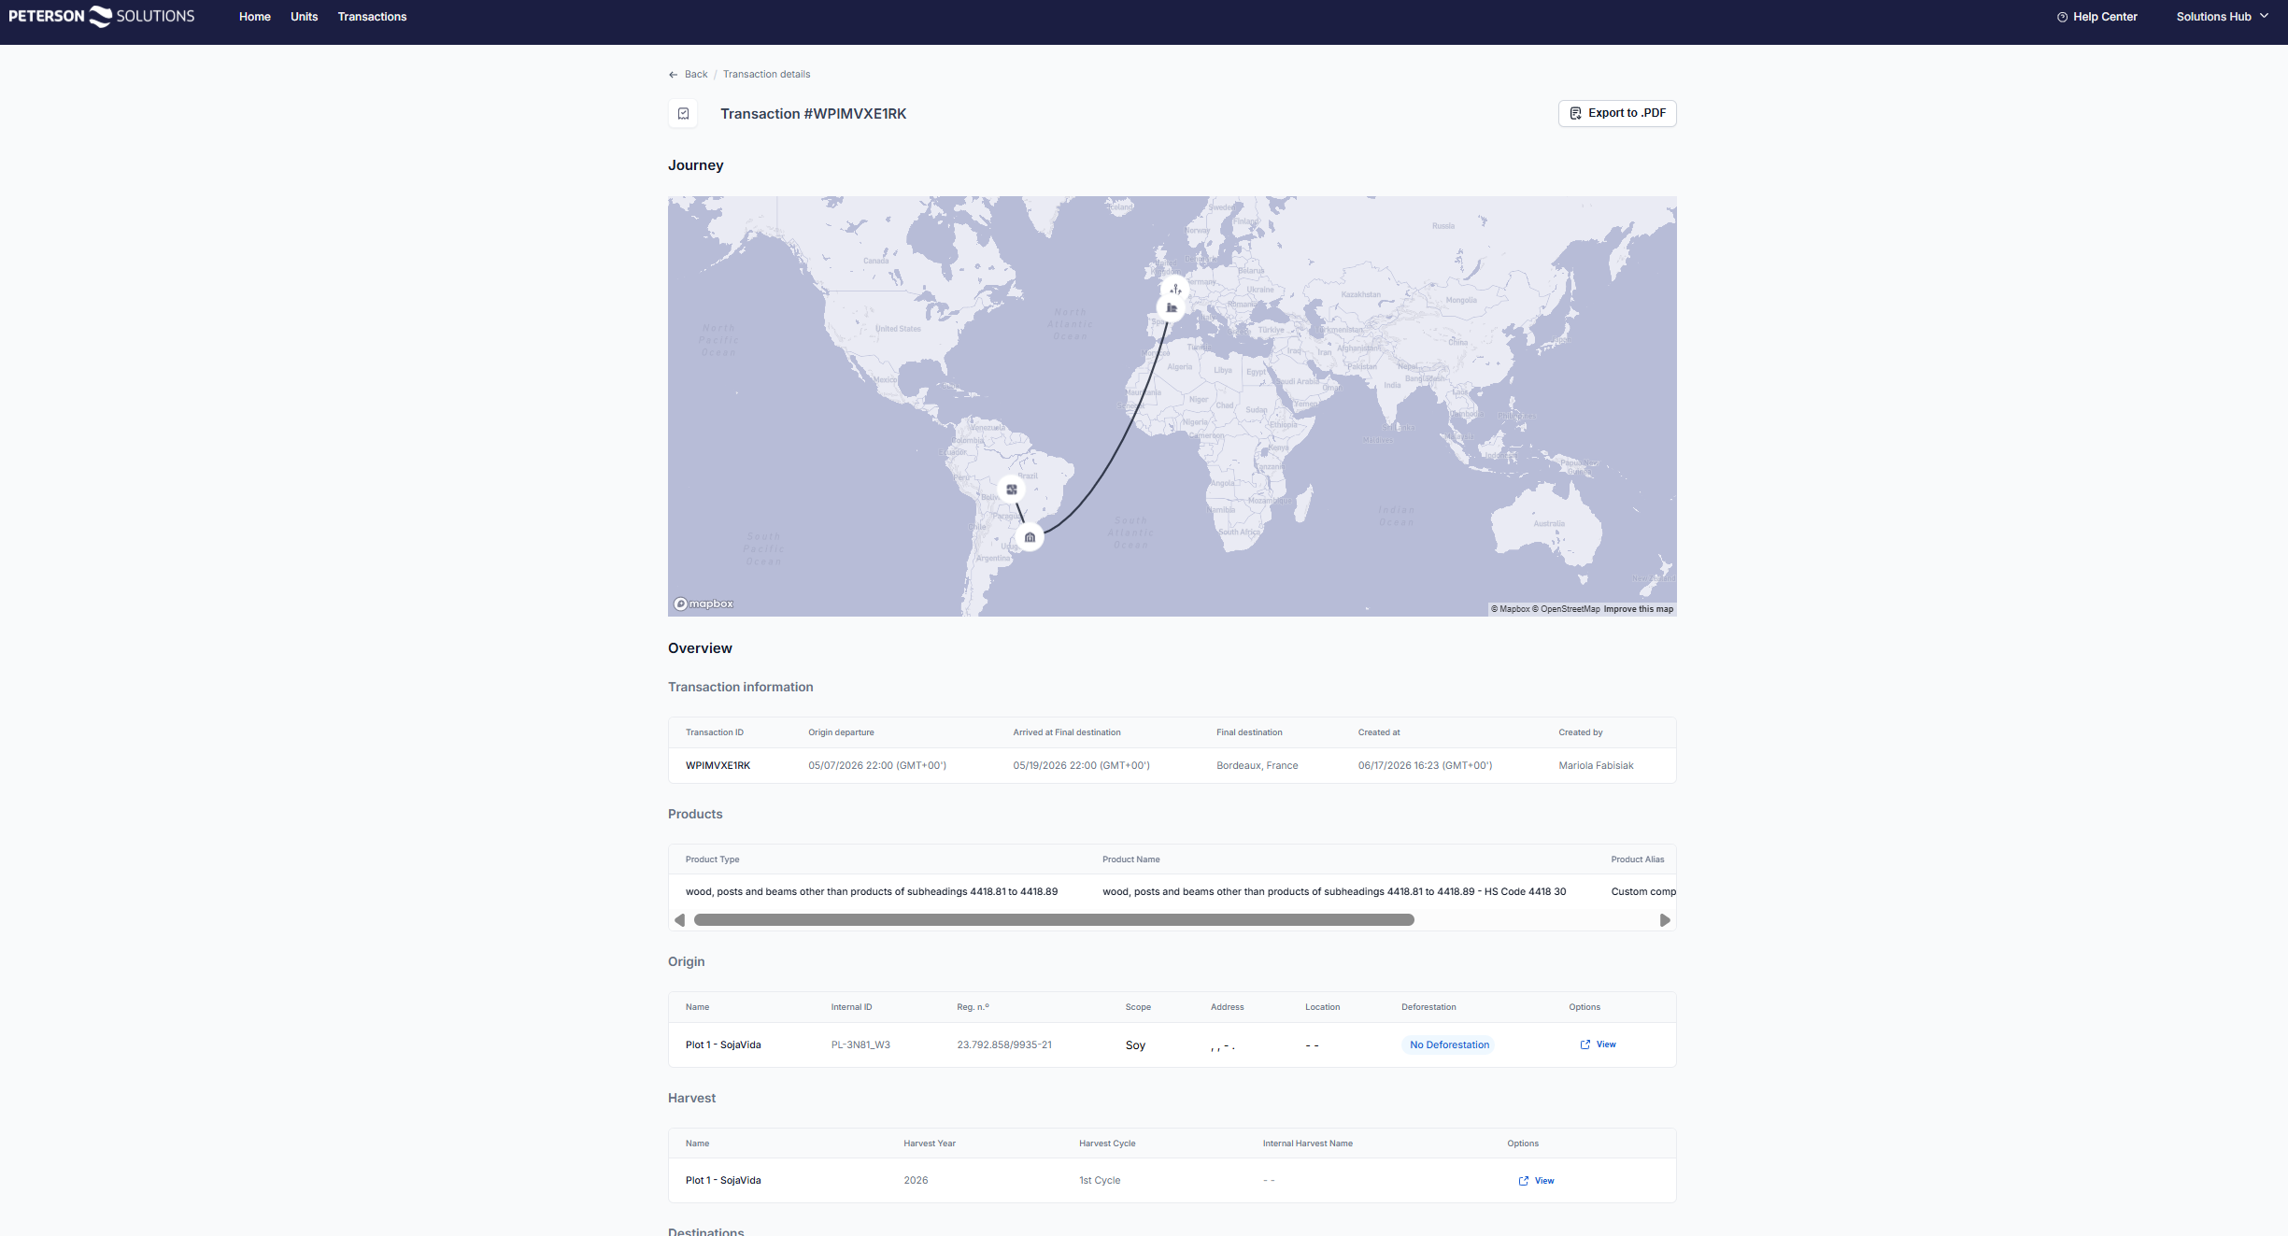2288x1236 pixels.
Task: Click origin departure date 05/07/2026
Action: 877,766
